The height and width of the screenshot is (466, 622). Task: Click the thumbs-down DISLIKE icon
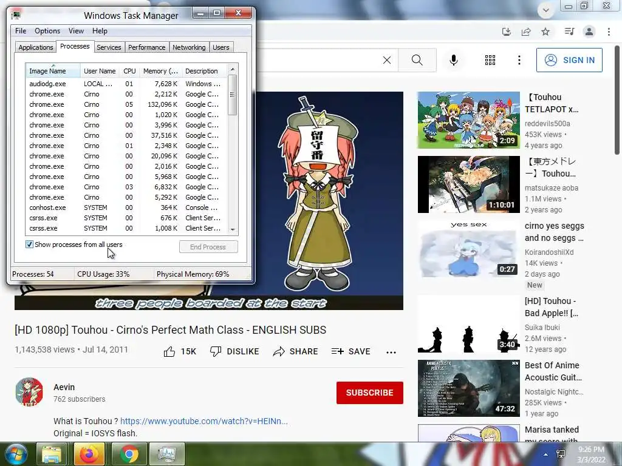[216, 351]
